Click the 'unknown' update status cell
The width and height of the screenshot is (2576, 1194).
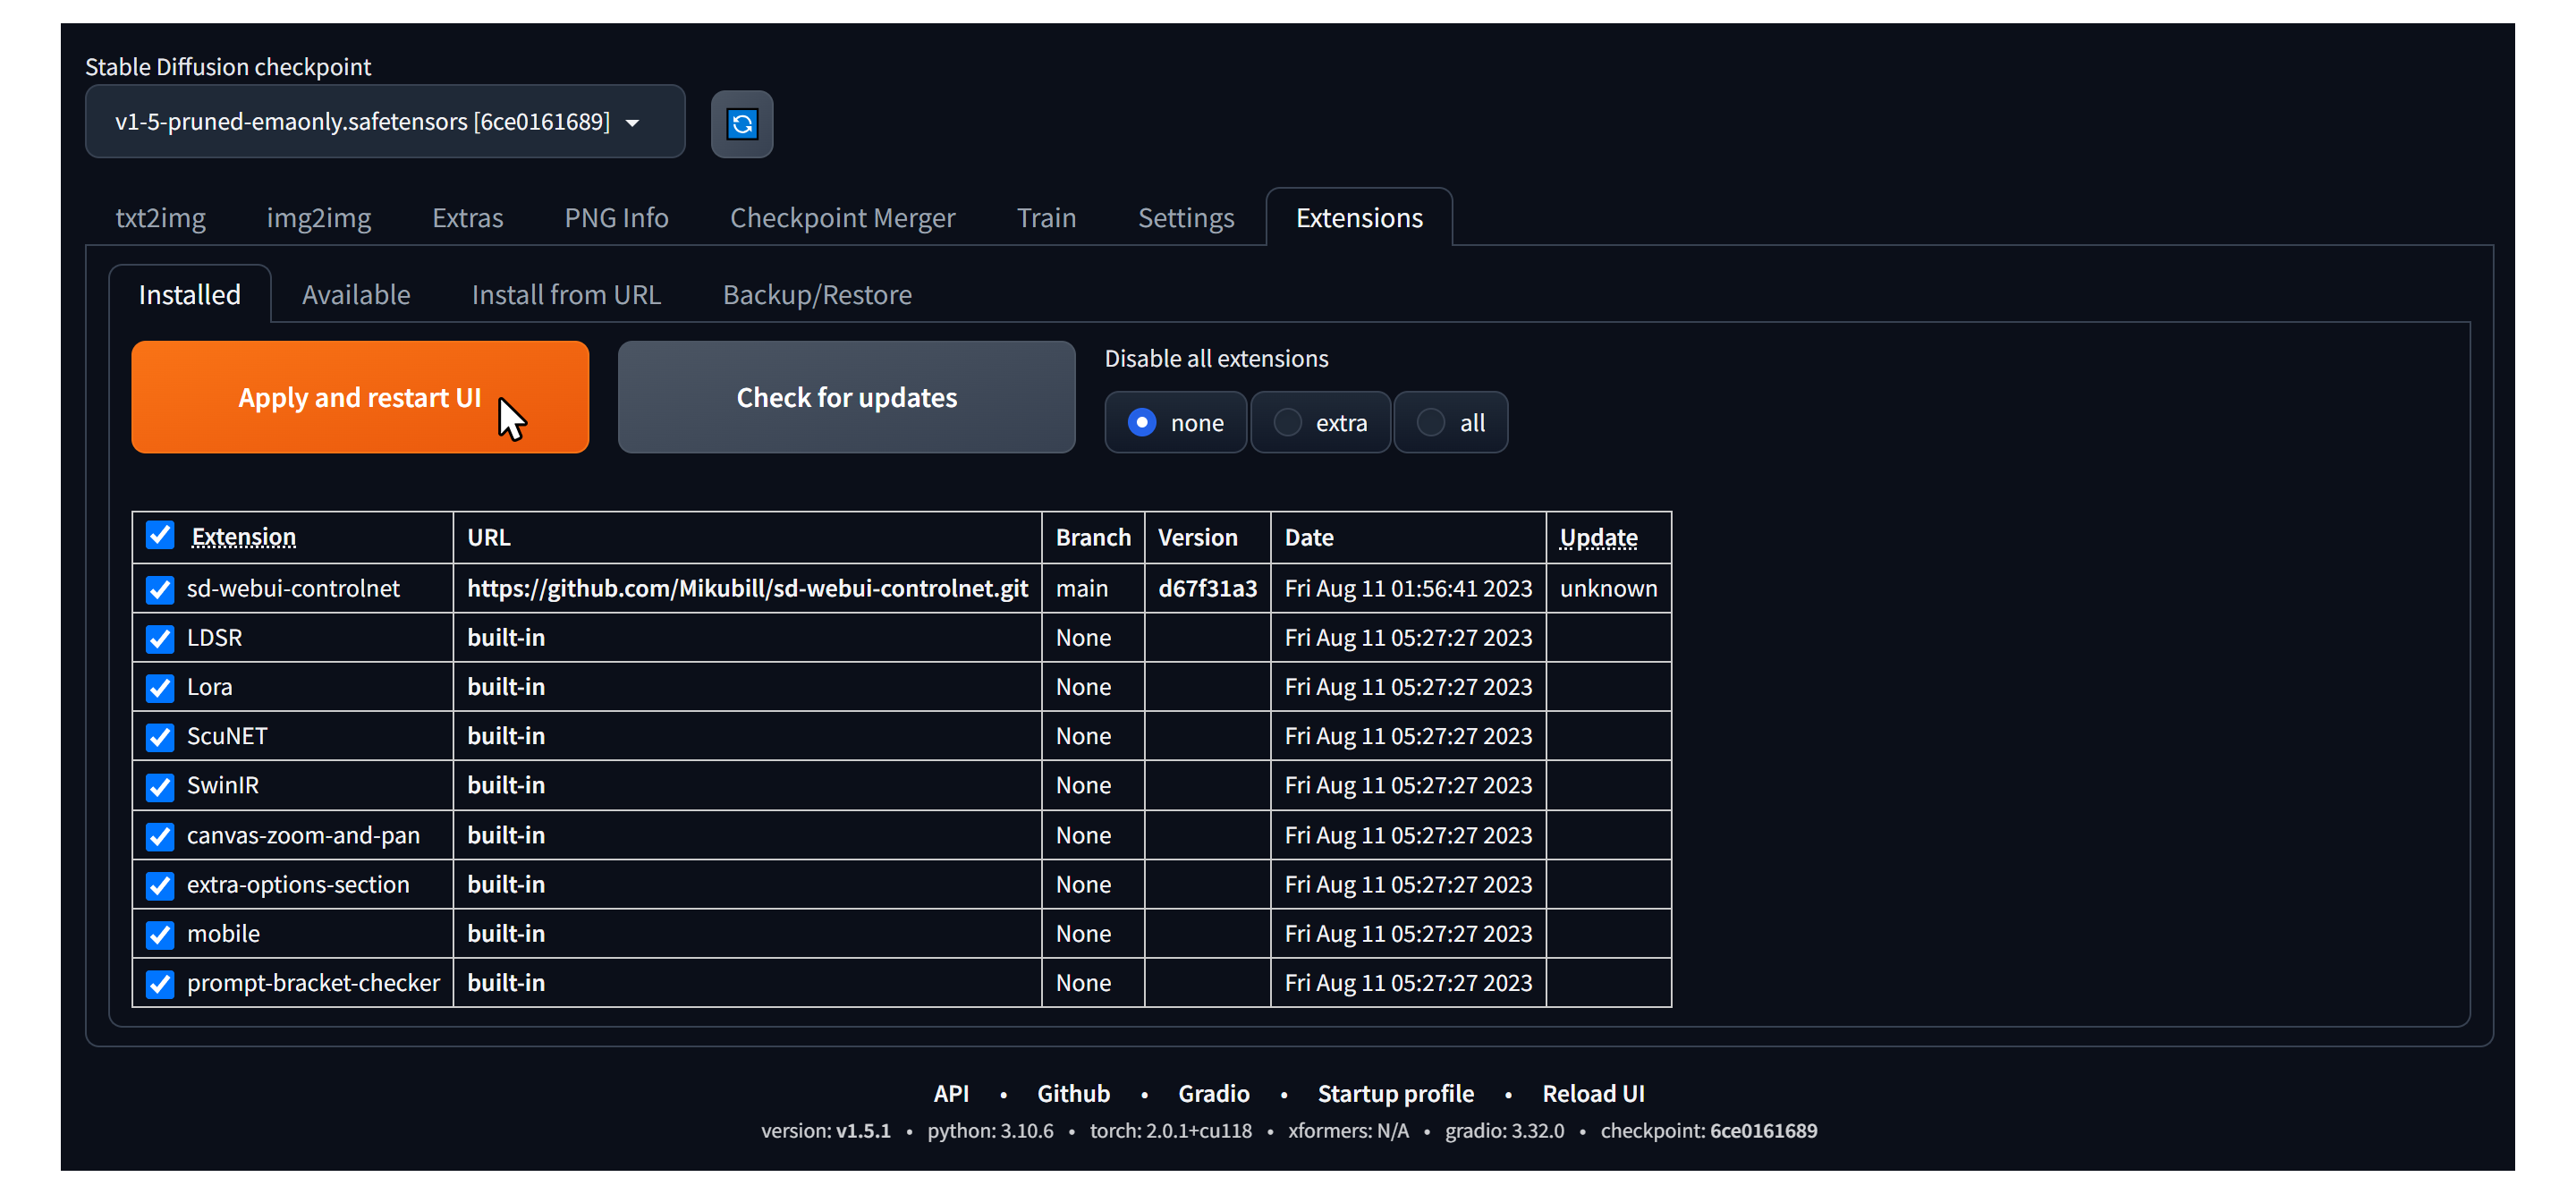tap(1608, 588)
